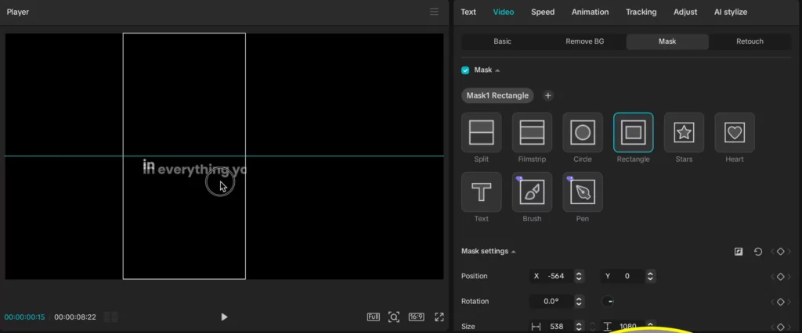Image resolution: width=802 pixels, height=333 pixels.
Task: Open the Speed tab
Action: coord(543,12)
